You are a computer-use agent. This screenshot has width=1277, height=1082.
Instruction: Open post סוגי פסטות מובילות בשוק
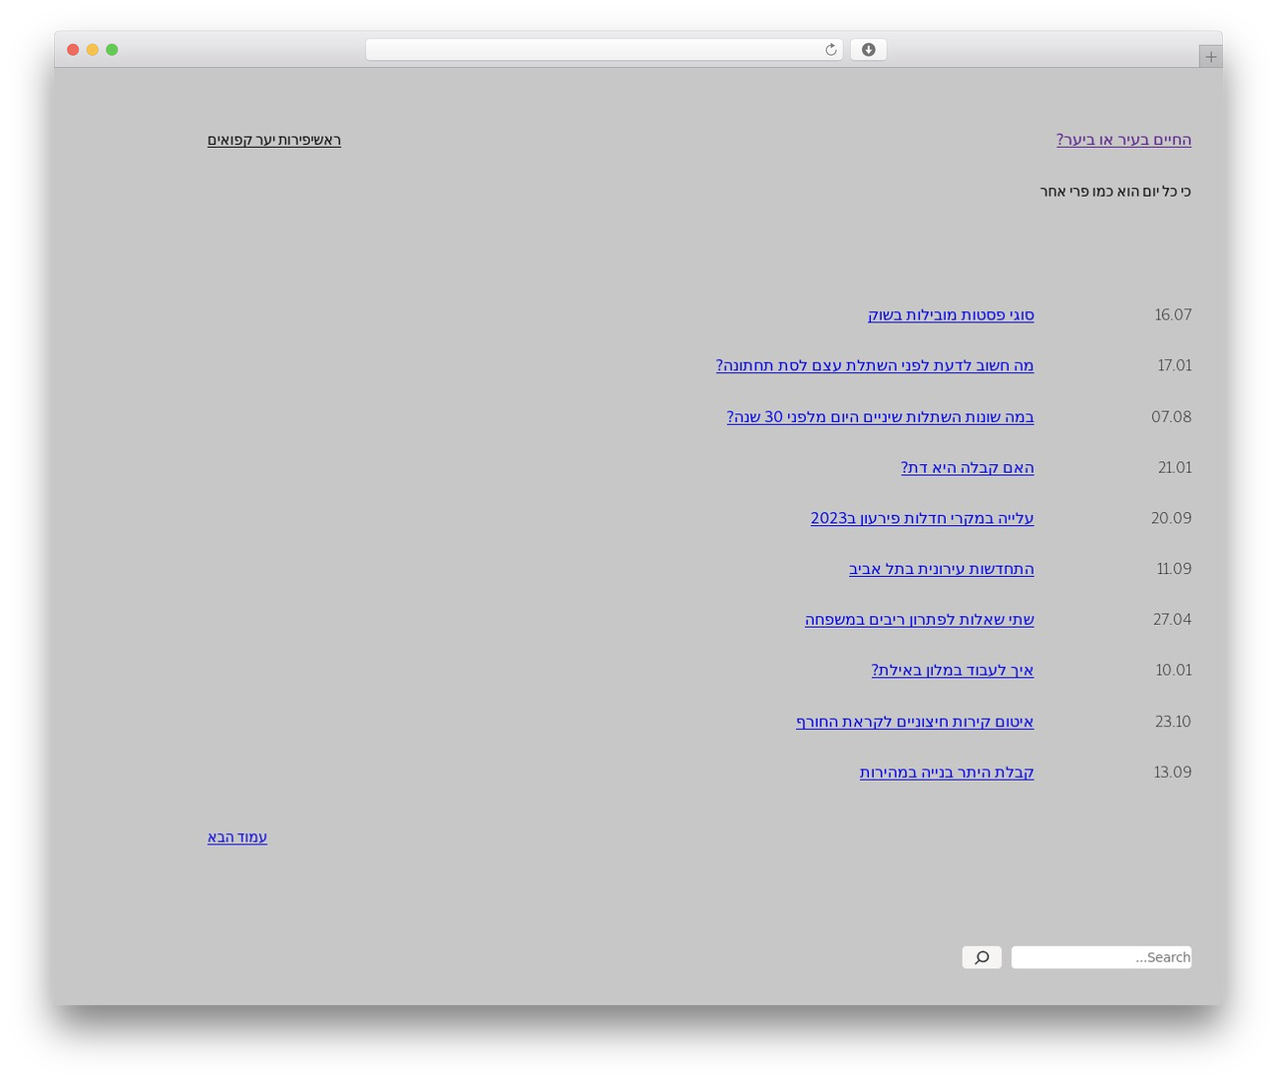click(x=951, y=314)
